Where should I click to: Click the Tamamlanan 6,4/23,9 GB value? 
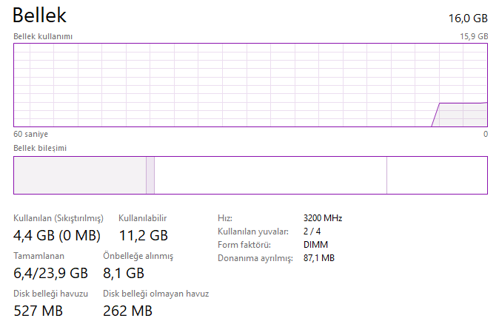click(x=51, y=273)
